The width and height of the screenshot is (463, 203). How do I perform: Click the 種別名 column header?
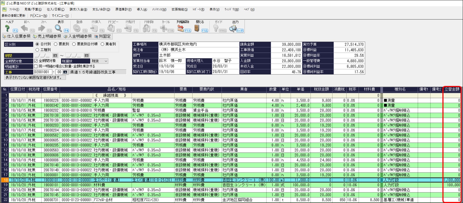[400, 89]
